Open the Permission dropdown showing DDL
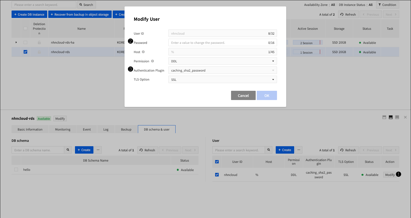 coord(223,61)
